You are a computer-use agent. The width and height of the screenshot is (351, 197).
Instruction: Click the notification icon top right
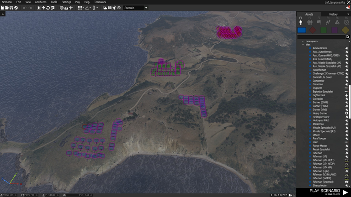coord(348,8)
